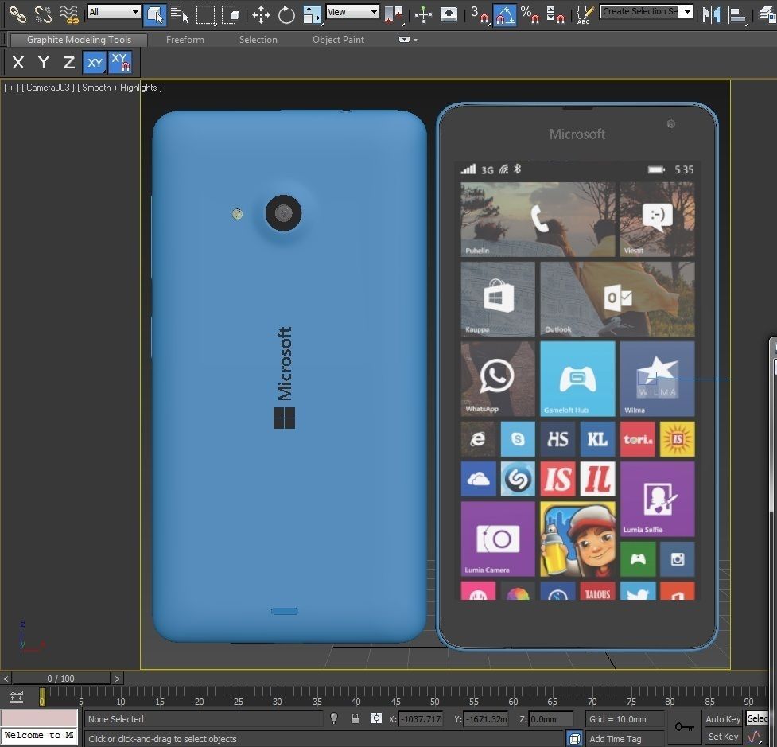This screenshot has height=747, width=777.
Task: Enable the Auto Key button
Action: pyautogui.click(x=723, y=718)
